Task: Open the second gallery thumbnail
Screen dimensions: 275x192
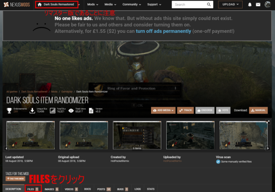Action: 84,135
